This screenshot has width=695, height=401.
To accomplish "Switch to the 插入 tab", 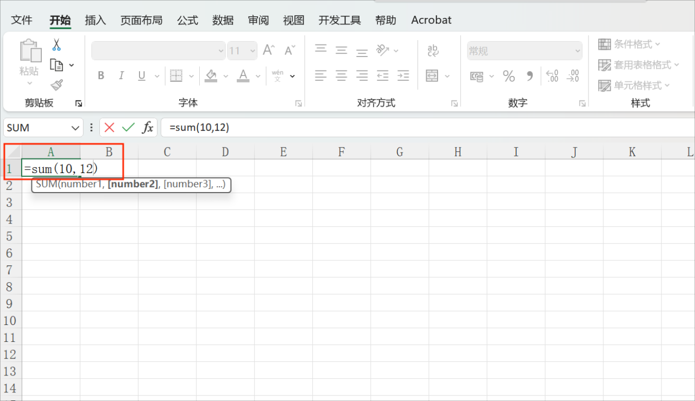I will pyautogui.click(x=96, y=20).
